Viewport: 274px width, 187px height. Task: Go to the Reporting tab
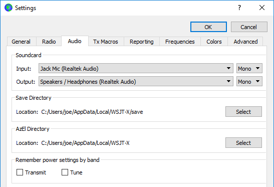[x=142, y=42]
